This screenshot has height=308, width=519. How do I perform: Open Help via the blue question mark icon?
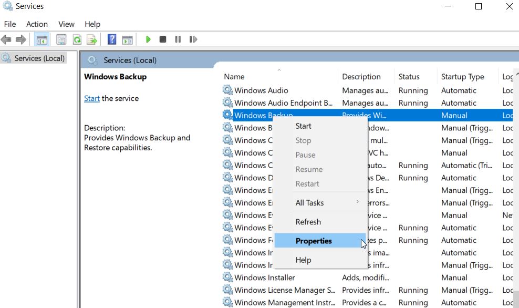[112, 39]
